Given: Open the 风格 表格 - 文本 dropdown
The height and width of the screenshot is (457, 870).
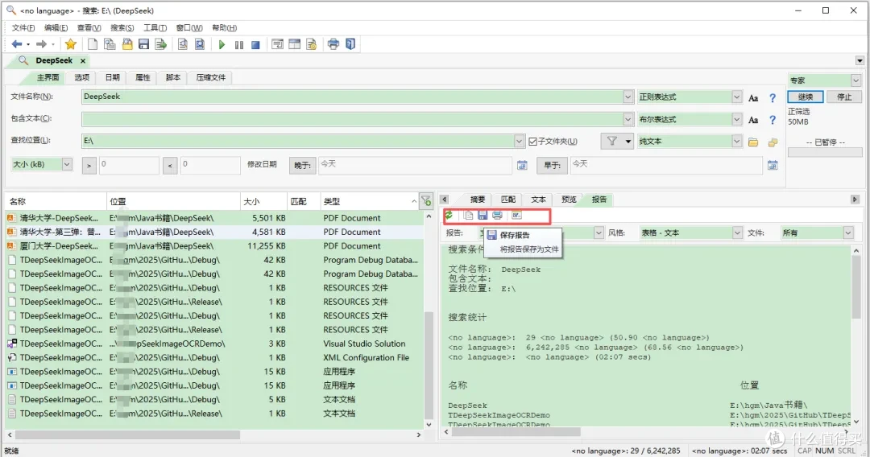Looking at the screenshot, I should point(737,233).
